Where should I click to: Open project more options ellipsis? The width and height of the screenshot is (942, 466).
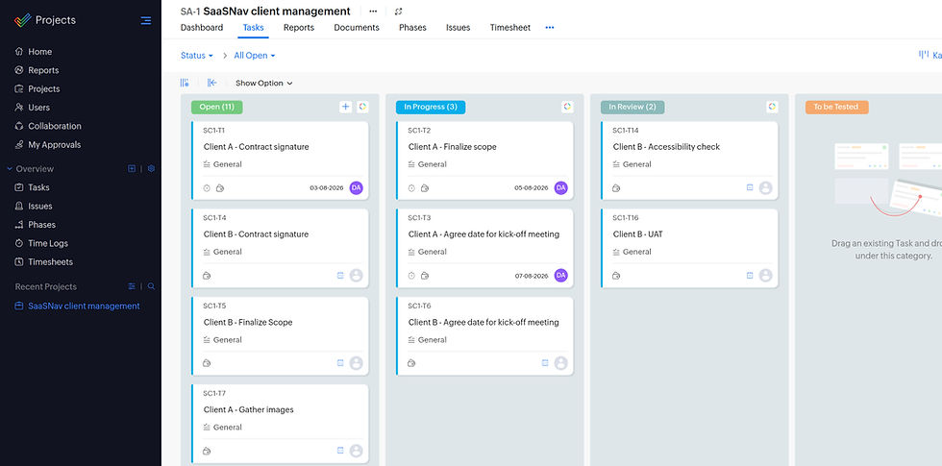[x=373, y=12]
